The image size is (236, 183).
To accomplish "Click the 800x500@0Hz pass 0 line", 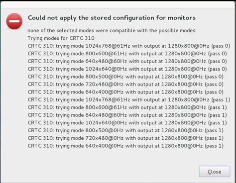I will (x=125, y=77).
